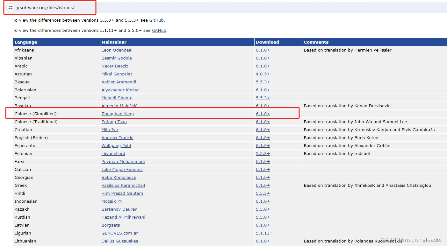Open maintainer Wolfgang Pohl link
This screenshot has width=447, height=246.
tap(116, 145)
